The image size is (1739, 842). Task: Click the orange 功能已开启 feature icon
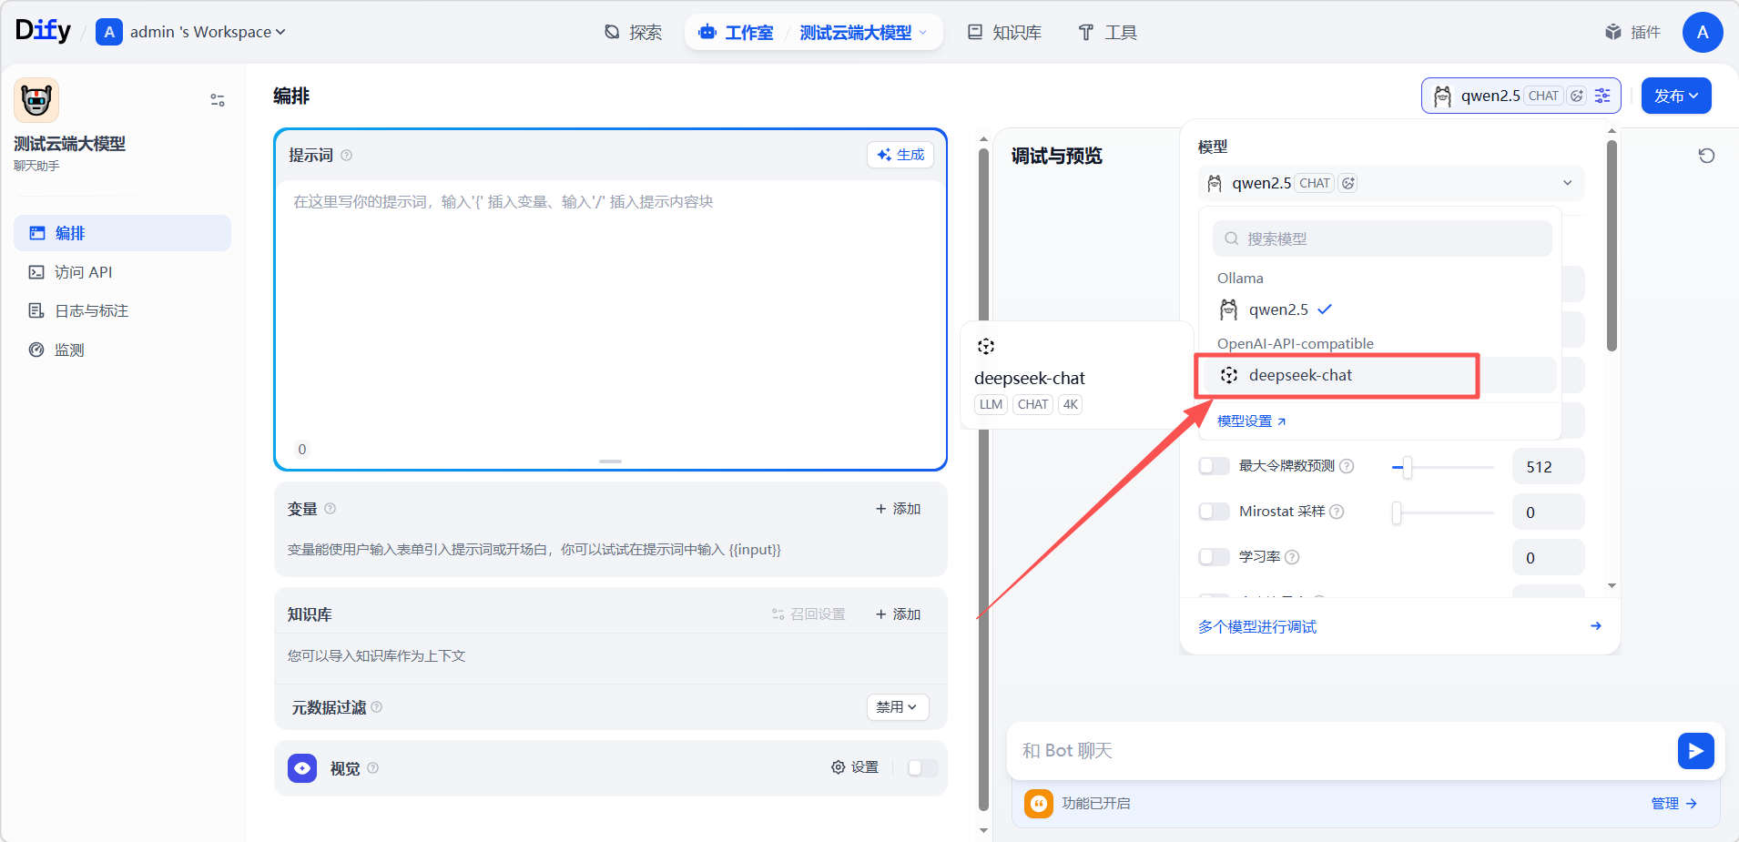pyautogui.click(x=1039, y=803)
